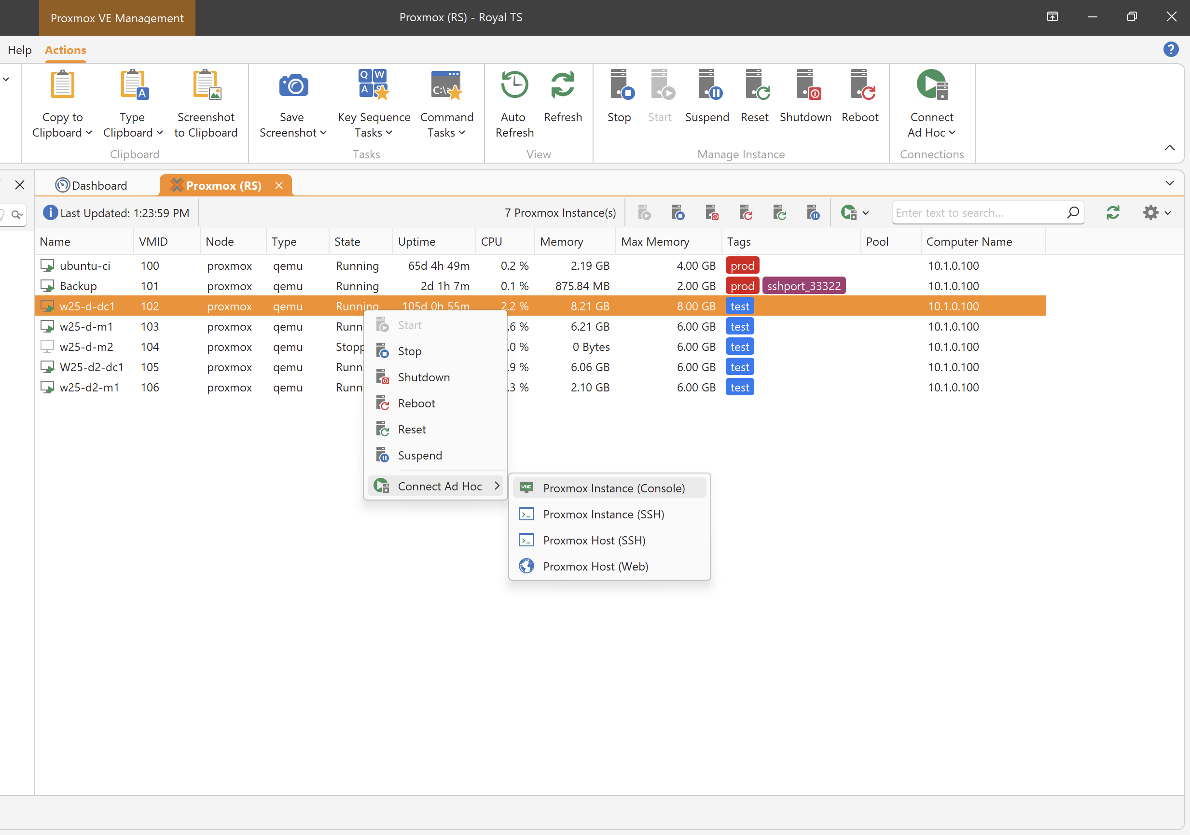Click Shutdown in the ribbon

click(x=805, y=97)
